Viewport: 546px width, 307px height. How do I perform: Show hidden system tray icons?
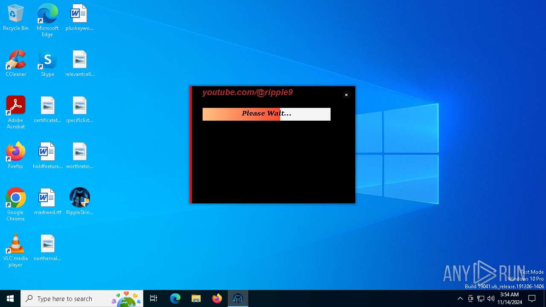(460, 298)
